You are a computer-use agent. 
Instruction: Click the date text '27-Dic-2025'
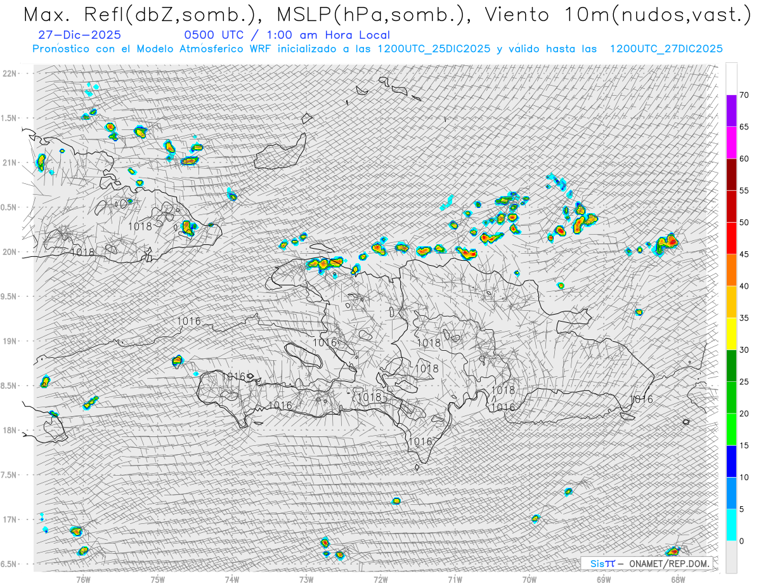pyautogui.click(x=79, y=36)
